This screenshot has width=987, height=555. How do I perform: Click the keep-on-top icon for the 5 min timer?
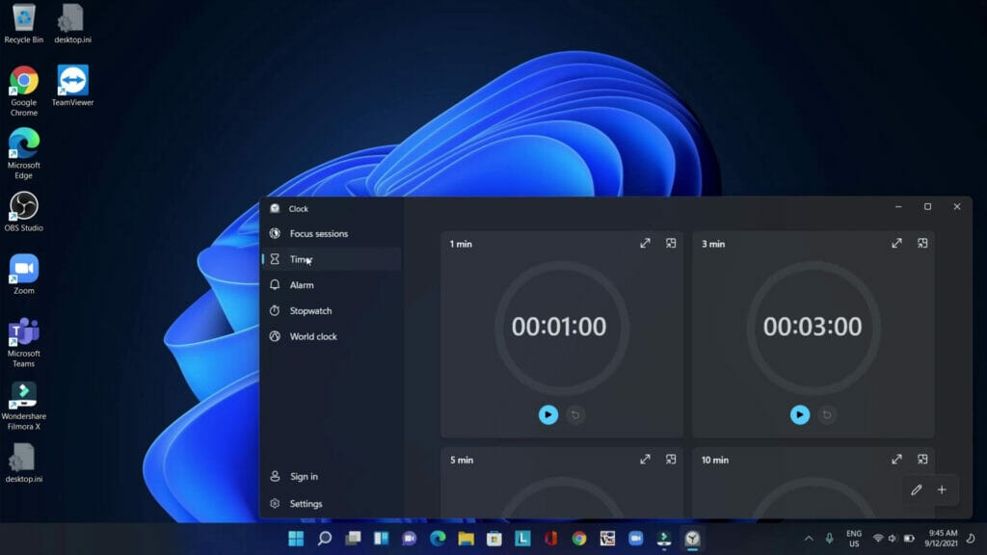point(671,460)
